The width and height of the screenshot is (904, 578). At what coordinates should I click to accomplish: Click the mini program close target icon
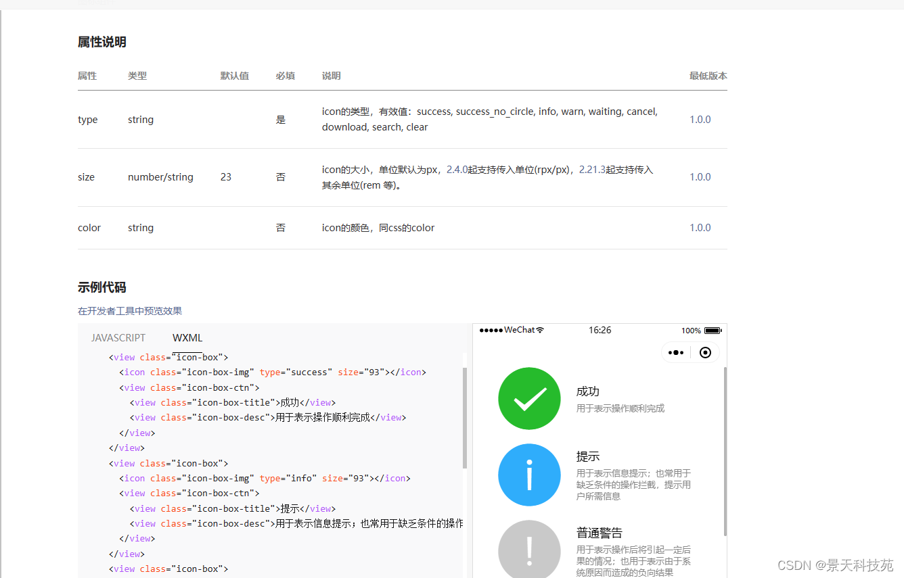(x=705, y=353)
